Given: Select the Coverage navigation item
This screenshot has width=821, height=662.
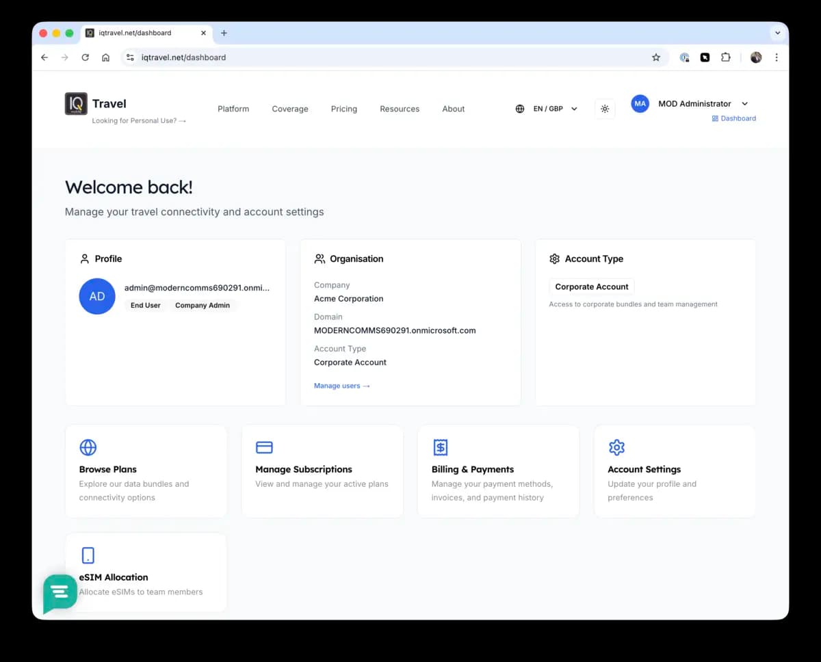Looking at the screenshot, I should [290, 109].
